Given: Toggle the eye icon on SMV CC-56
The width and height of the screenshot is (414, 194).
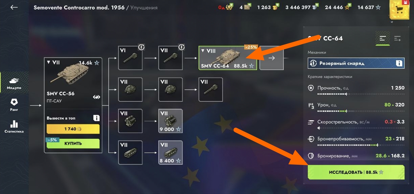Looking at the screenshot, I should (x=97, y=97).
